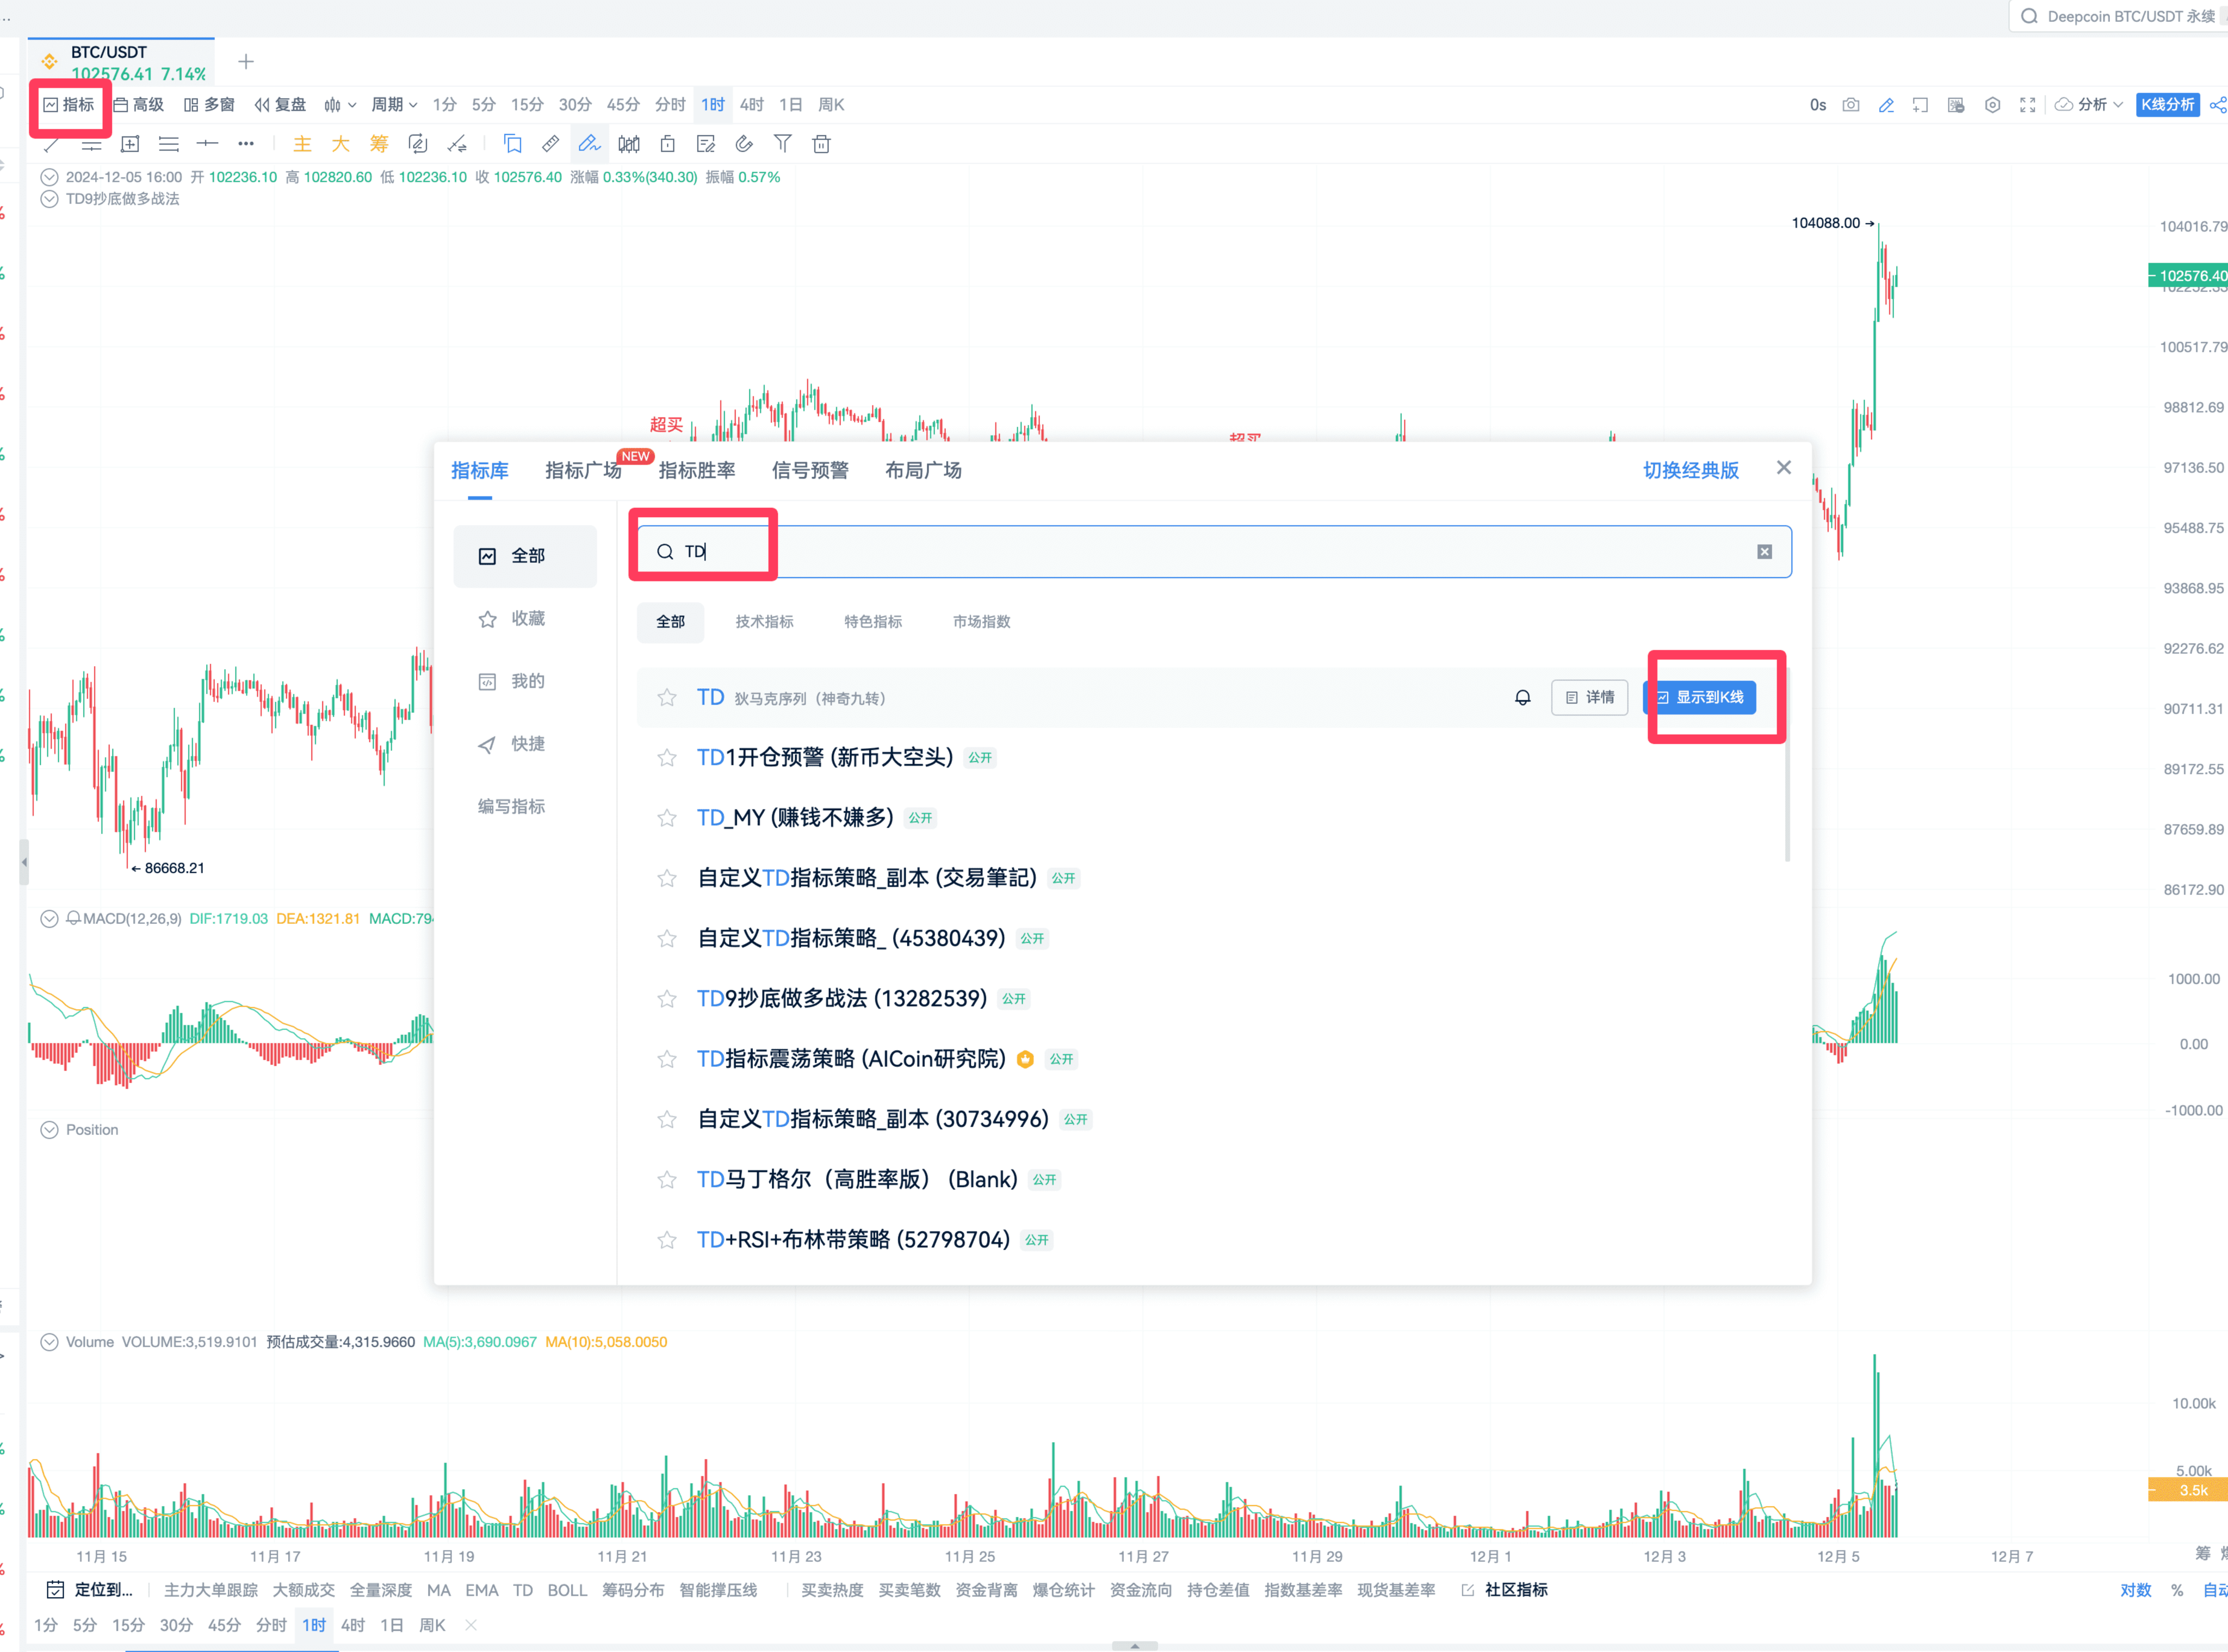The height and width of the screenshot is (1652, 2228).
Task: Star TD马丁格尔（高胜率版）indicator
Action: click(x=666, y=1180)
